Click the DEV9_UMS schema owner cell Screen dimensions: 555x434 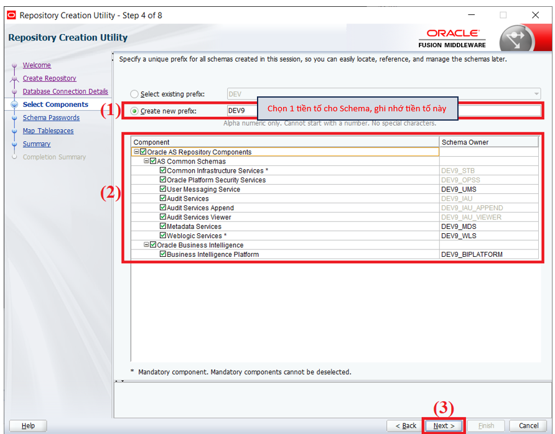click(489, 189)
